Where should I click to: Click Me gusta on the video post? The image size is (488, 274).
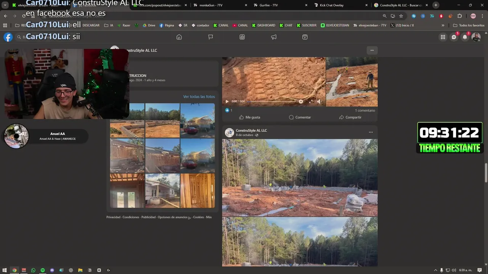250,117
